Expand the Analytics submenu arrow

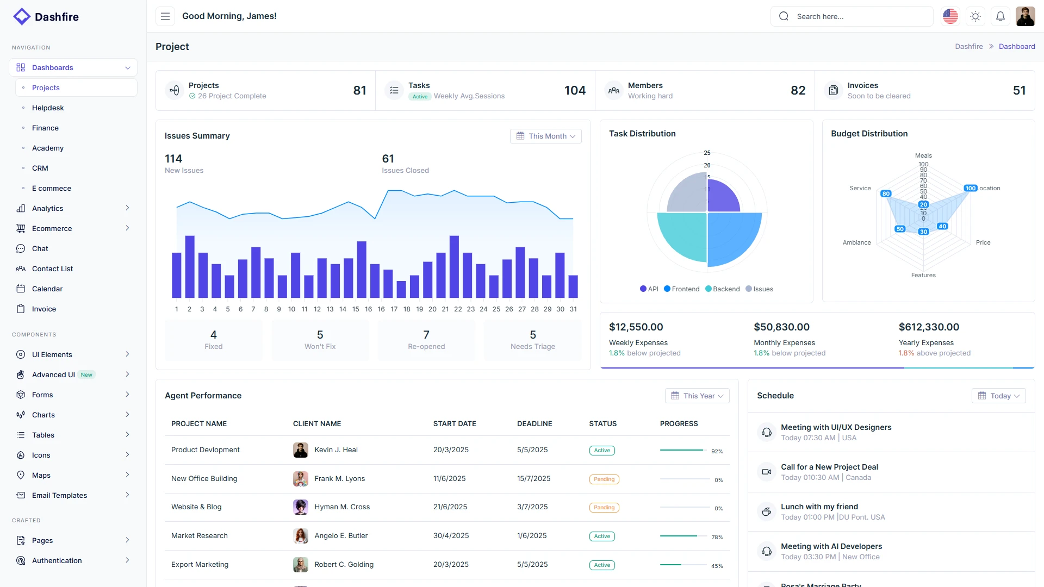(128, 208)
